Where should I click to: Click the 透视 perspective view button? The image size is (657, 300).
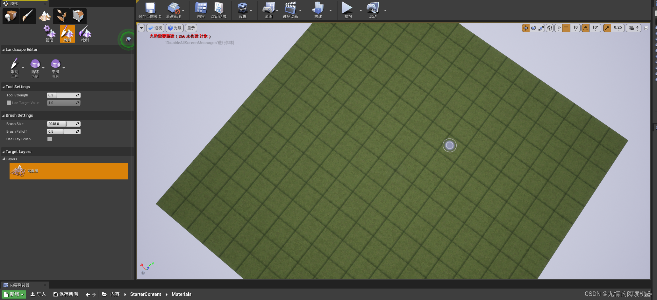click(x=155, y=28)
